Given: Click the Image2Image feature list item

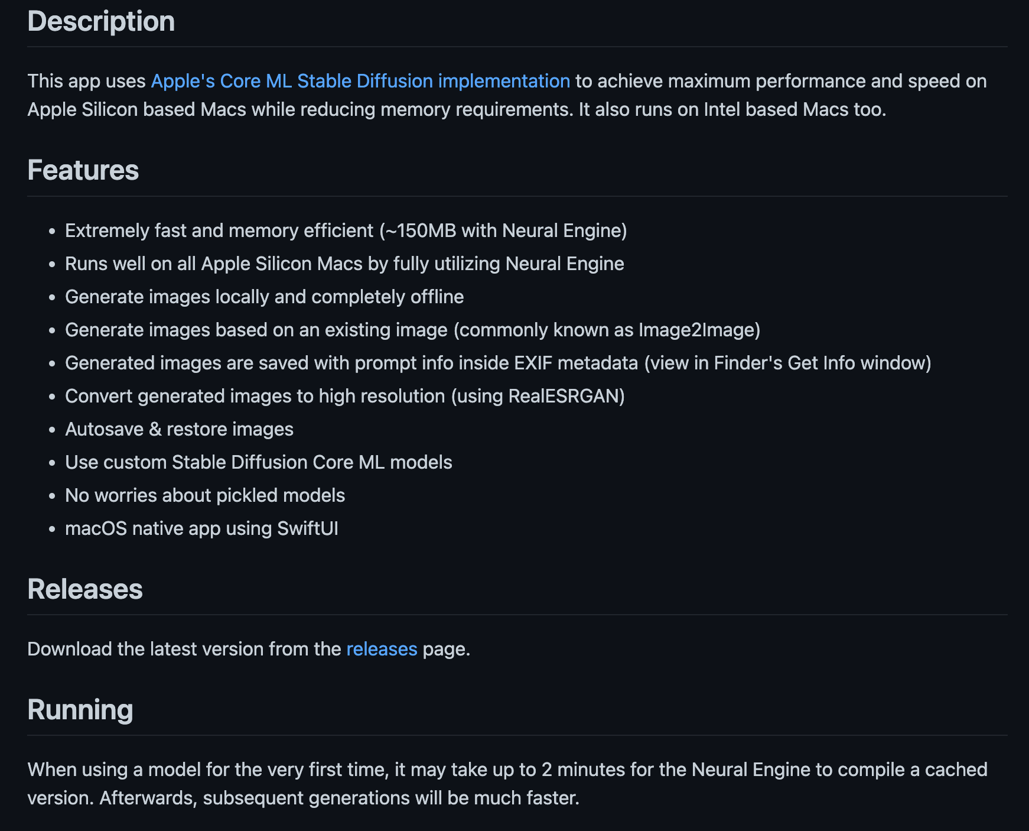Looking at the screenshot, I should (412, 330).
